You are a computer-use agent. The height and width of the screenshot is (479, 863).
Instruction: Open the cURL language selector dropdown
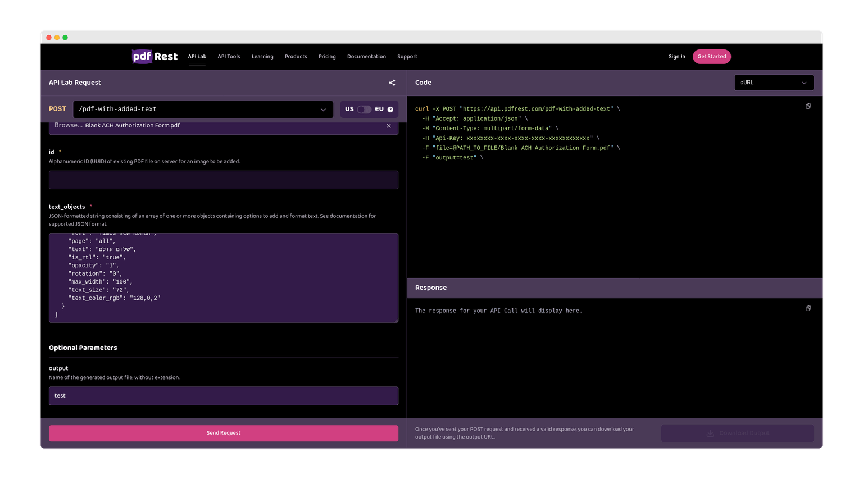pos(774,83)
